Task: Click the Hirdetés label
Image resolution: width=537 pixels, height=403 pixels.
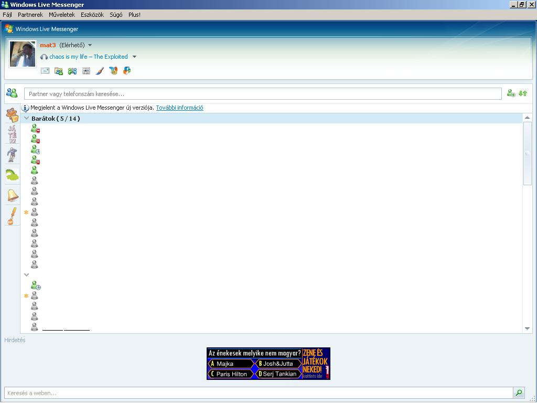Action: tap(15, 340)
